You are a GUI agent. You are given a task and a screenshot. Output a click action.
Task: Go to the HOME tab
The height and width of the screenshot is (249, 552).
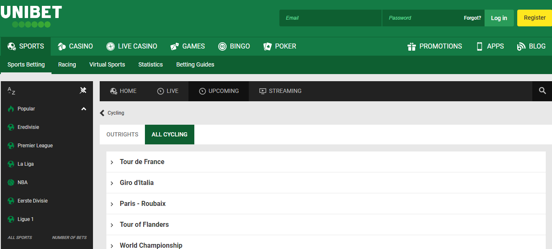pyautogui.click(x=123, y=91)
